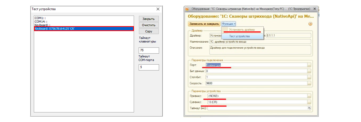The image size is (361, 122).
Task: Select the empty Keyboard: : row
Action: pos(84,25)
